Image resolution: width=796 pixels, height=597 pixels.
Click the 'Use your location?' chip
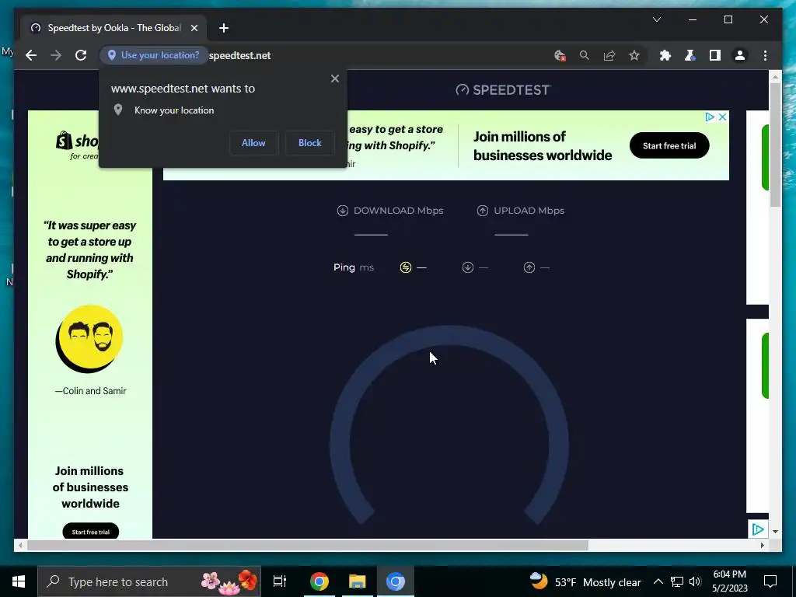pos(155,55)
